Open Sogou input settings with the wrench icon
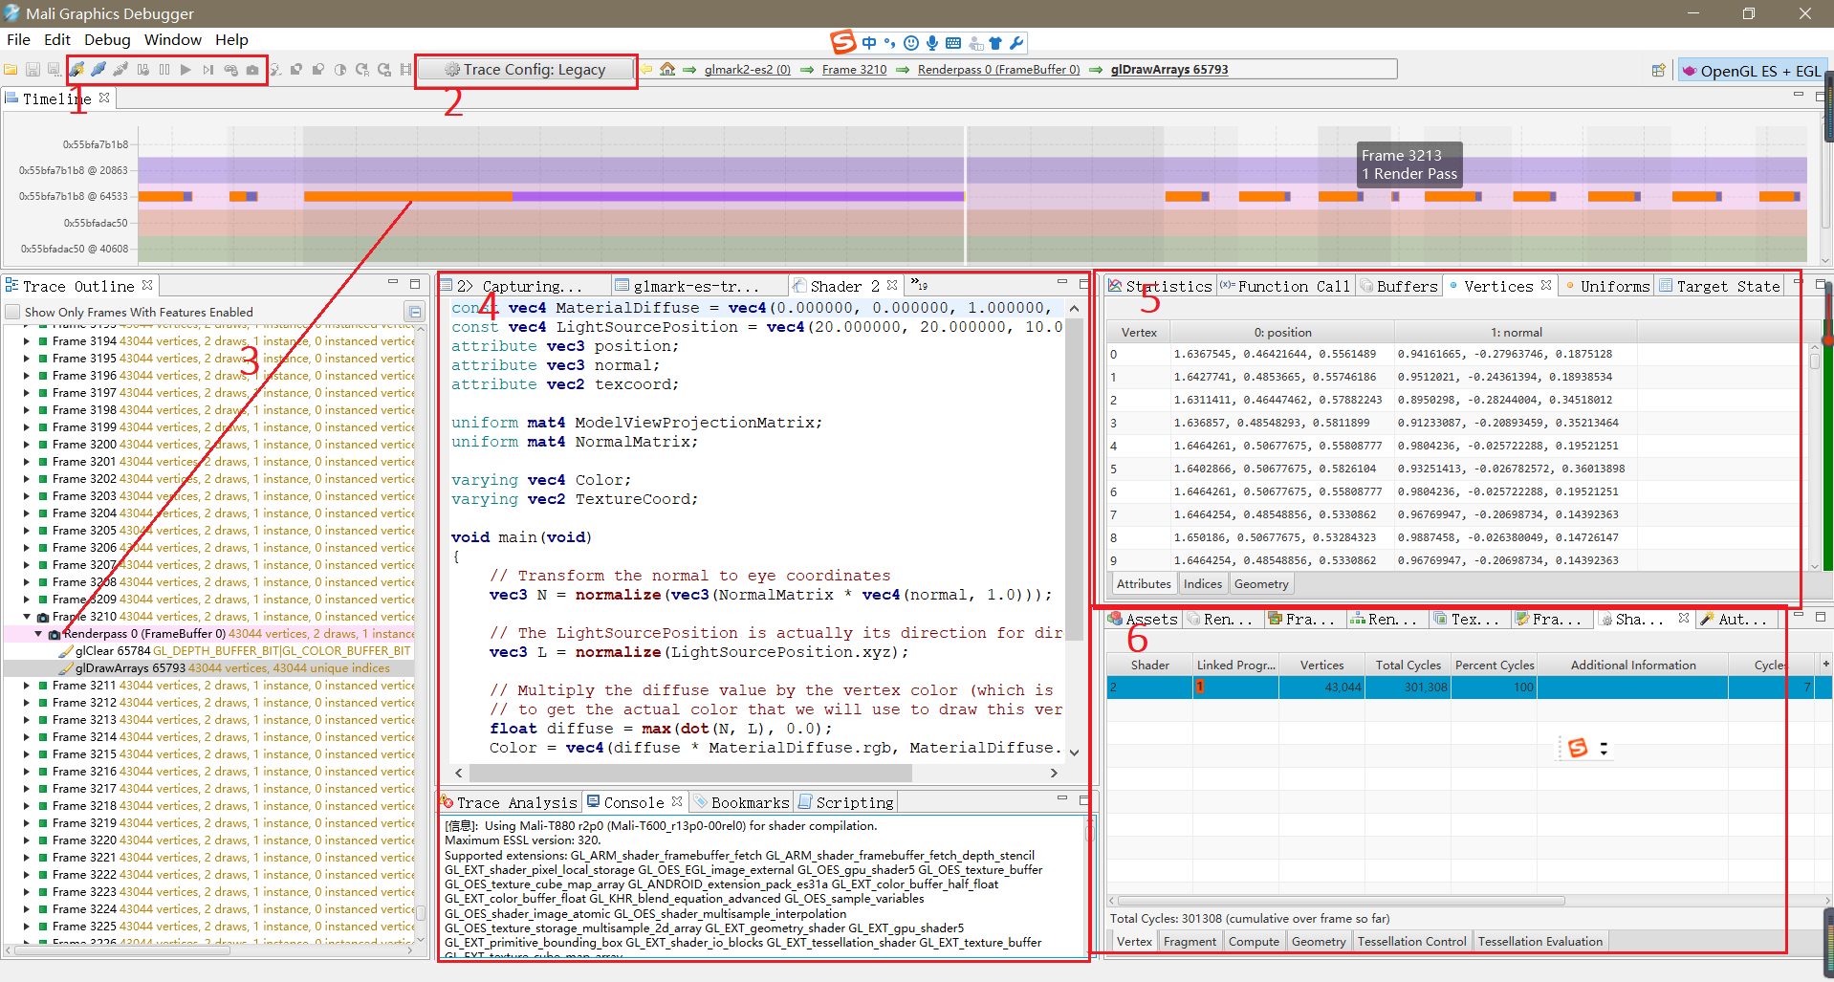The image size is (1834, 982). coord(1016,43)
